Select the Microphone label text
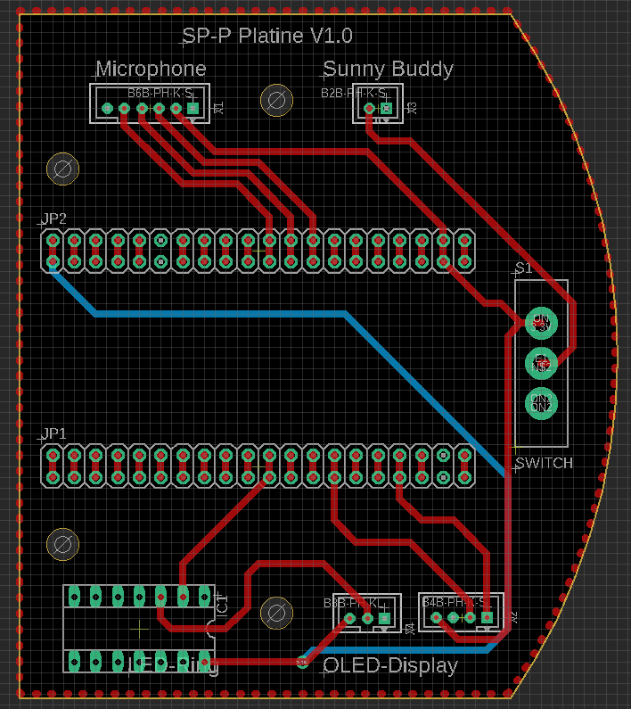Viewport: 631px width, 709px height. [x=151, y=70]
